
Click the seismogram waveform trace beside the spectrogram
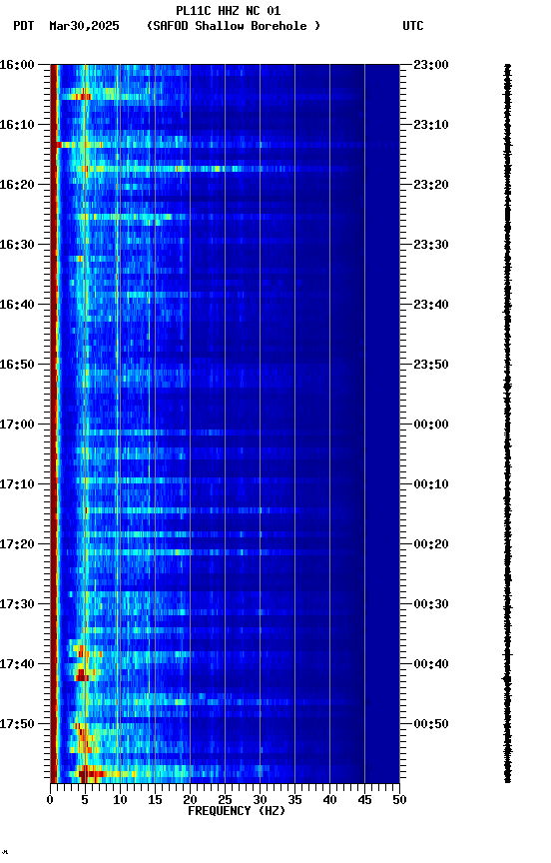pyautogui.click(x=507, y=424)
